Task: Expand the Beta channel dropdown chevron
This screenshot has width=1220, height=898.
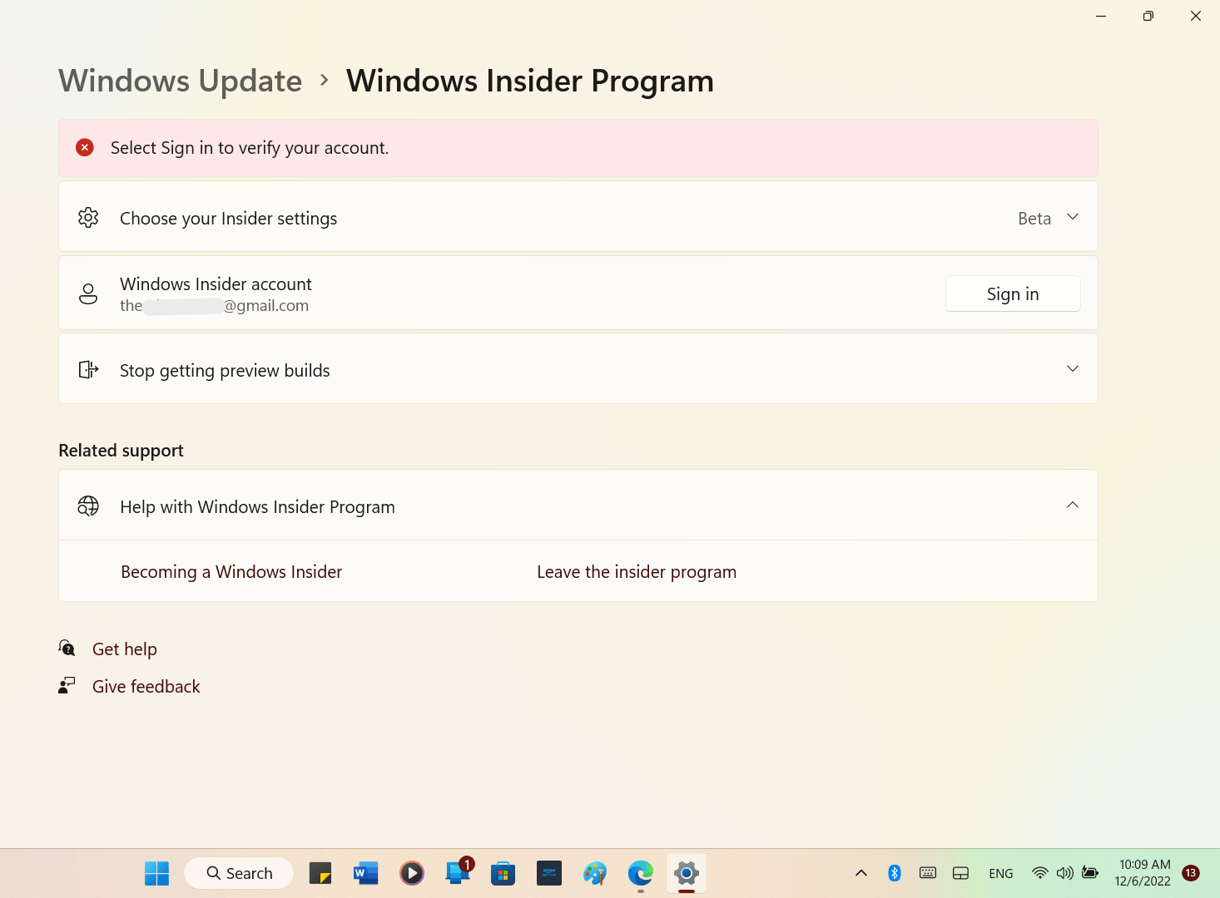Action: point(1073,217)
